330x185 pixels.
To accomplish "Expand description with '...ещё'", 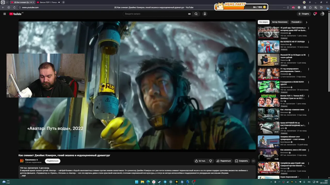I will point(23,176).
